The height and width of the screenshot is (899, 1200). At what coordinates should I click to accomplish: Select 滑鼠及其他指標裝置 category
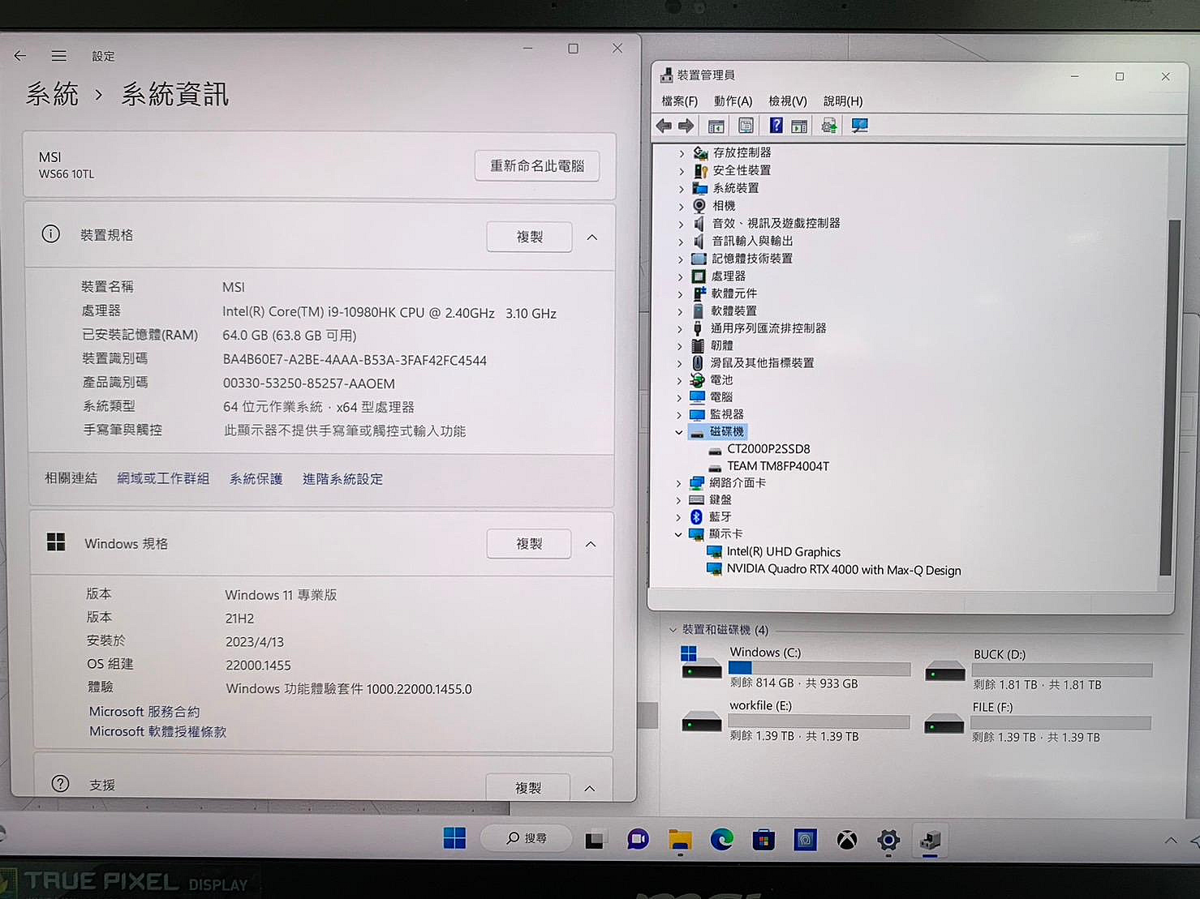[762, 363]
